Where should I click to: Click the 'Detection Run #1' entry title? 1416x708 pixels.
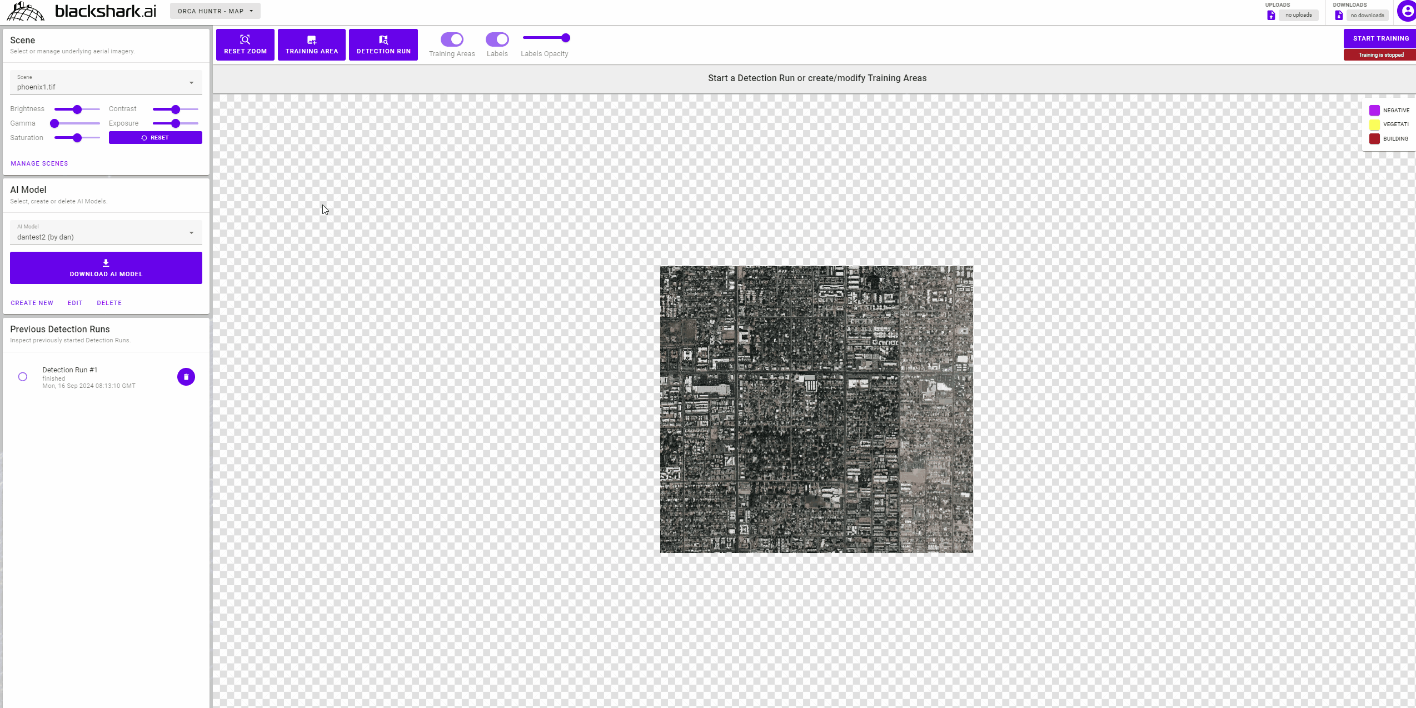click(x=70, y=370)
